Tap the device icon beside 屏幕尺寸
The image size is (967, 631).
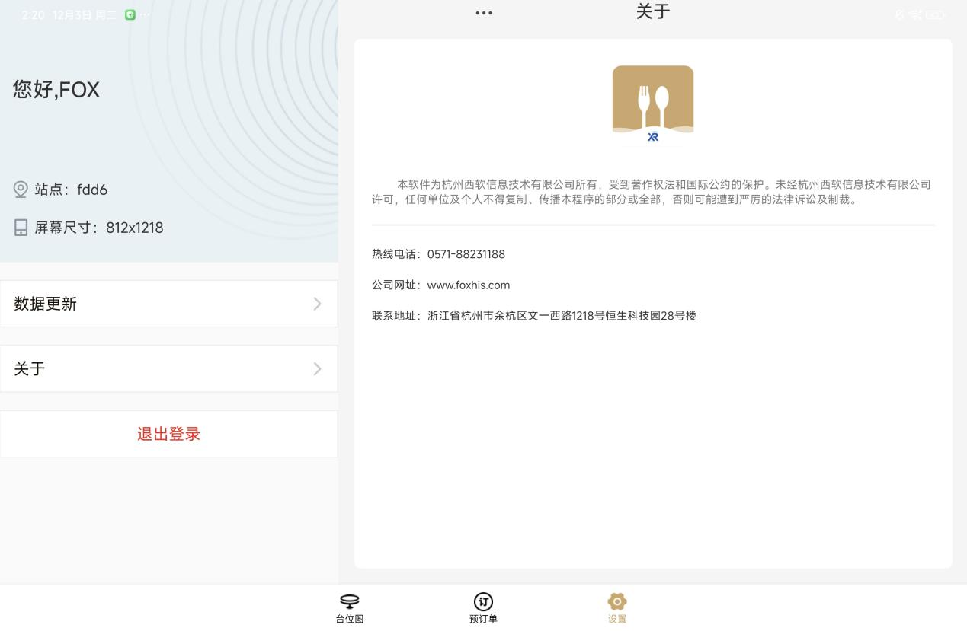(x=21, y=228)
